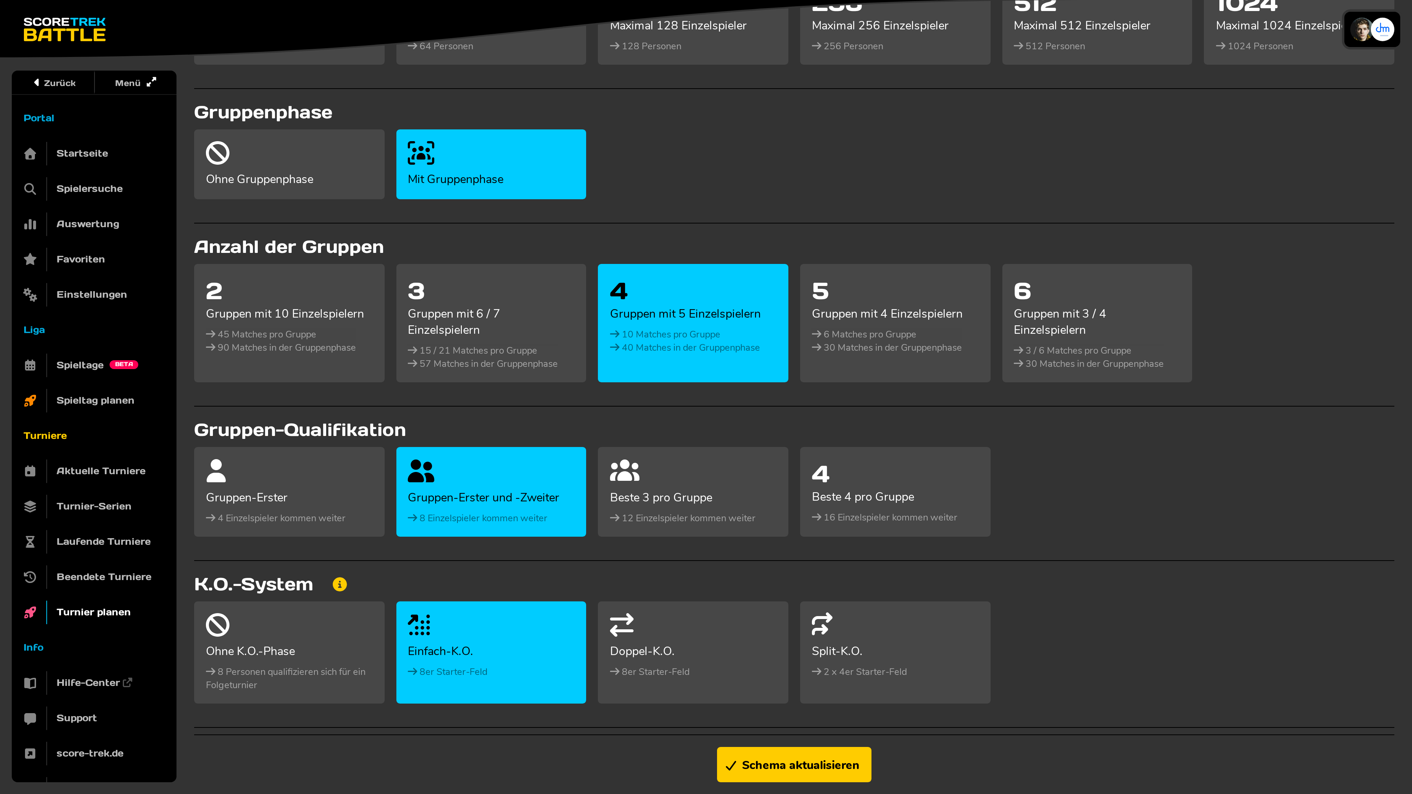Click the Einstellungen gears icon

tap(30, 295)
